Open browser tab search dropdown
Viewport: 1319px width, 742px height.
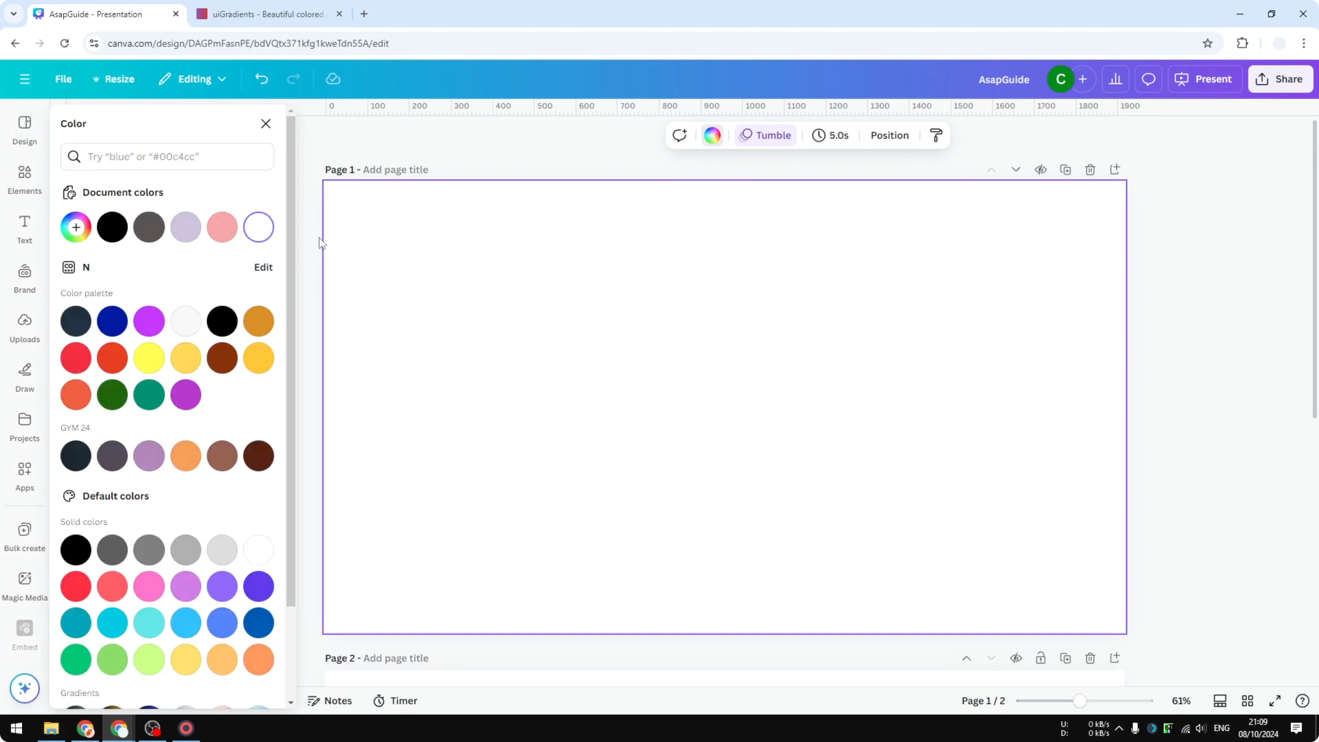point(13,14)
